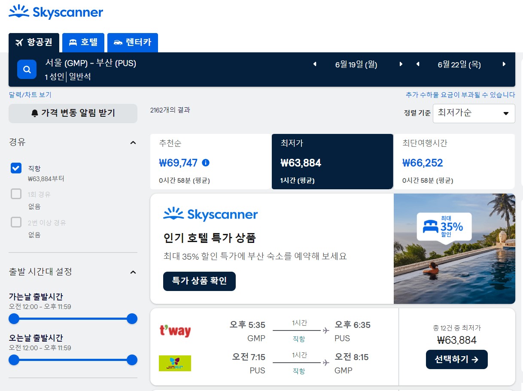The width and height of the screenshot is (523, 391).
Task: Switch to the 호텔 tab
Action: (x=83, y=42)
